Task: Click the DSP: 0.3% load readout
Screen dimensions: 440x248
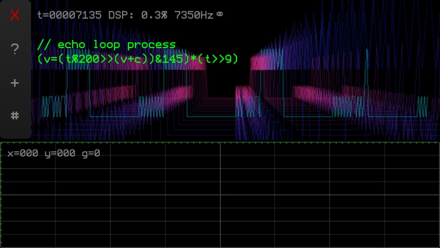Action: point(137,15)
